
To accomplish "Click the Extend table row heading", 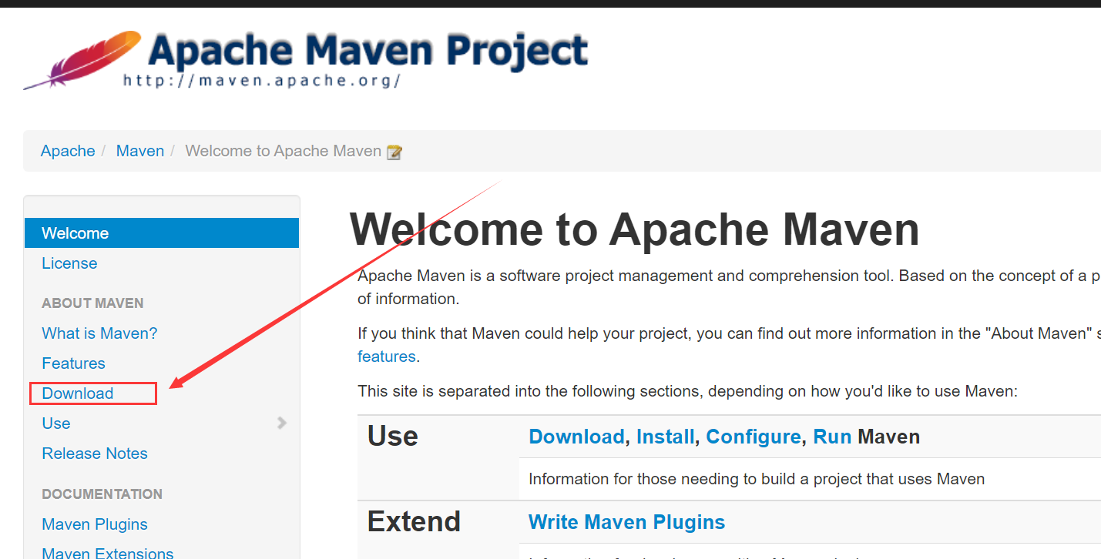I will [x=414, y=522].
